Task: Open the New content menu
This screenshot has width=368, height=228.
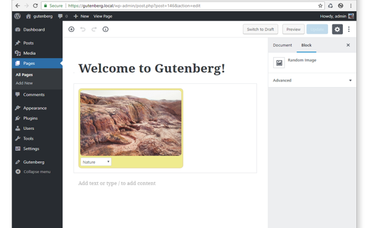Action: (81, 16)
